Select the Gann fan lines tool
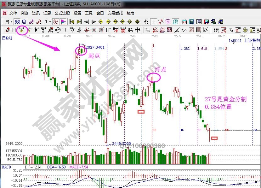Viewport: 261px width, 188px height. [155, 30]
